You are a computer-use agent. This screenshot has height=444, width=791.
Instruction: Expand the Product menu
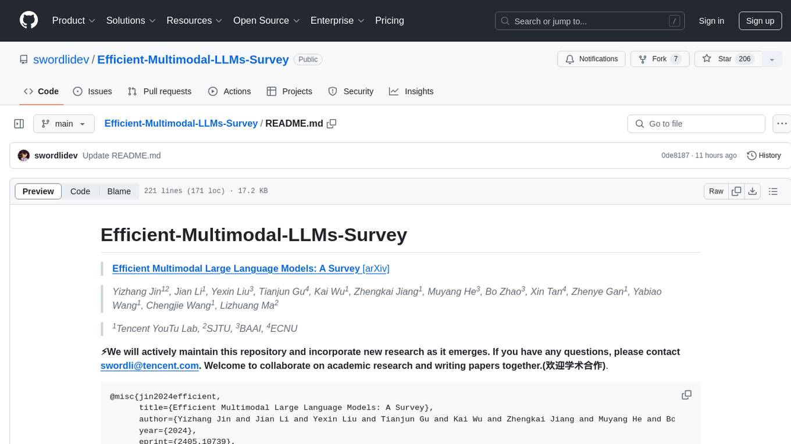tap(74, 20)
